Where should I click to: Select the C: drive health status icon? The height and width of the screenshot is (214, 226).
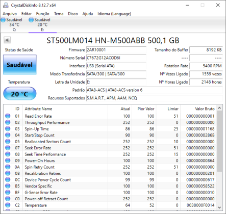(3, 20)
